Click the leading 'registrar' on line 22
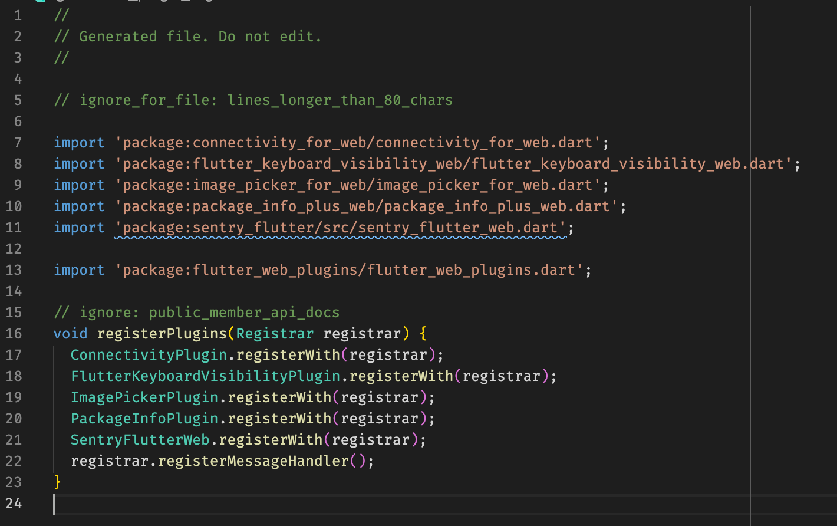Screen dimensions: 837x526 point(110,461)
